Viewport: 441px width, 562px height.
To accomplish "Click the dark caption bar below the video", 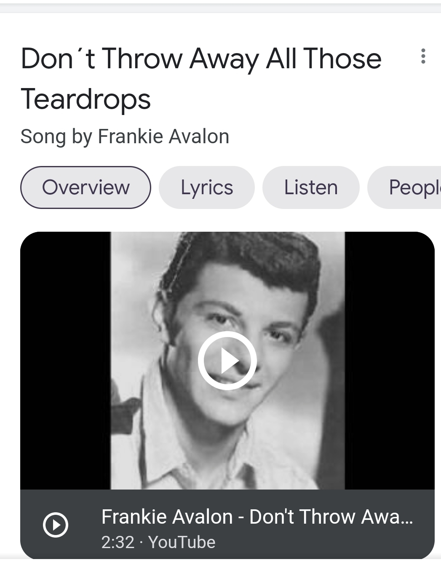I will (x=227, y=525).
